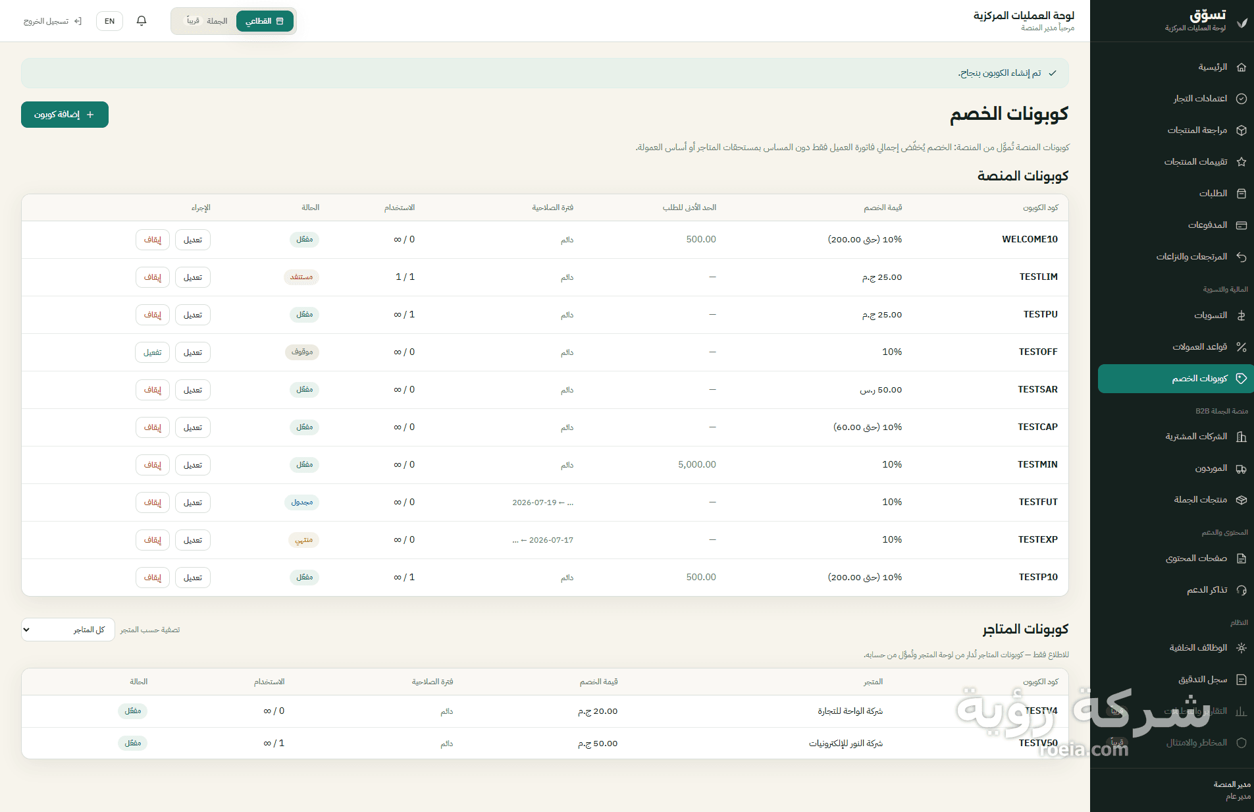
Task: Click the إضافة كوبون button
Action: (65, 115)
